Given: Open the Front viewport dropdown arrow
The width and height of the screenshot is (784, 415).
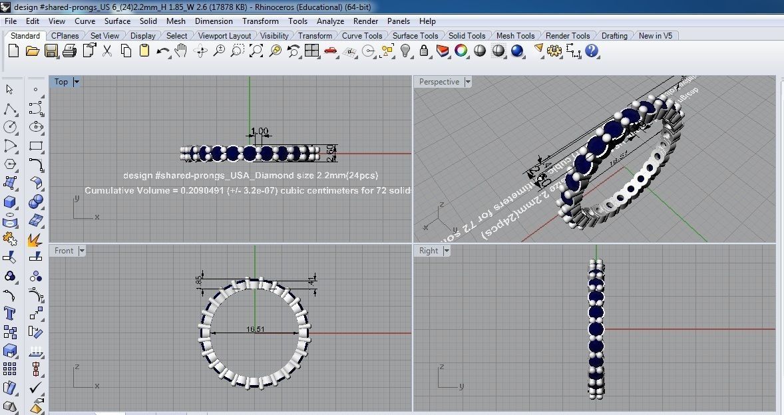Looking at the screenshot, I should (x=82, y=251).
